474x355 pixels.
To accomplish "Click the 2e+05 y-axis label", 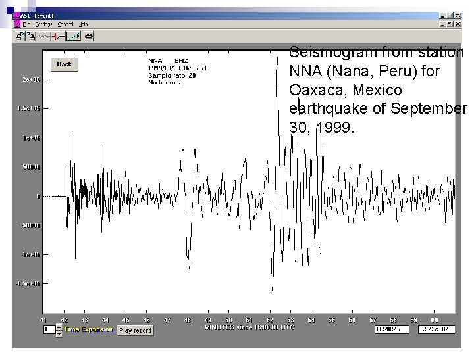I will pyautogui.click(x=31, y=80).
